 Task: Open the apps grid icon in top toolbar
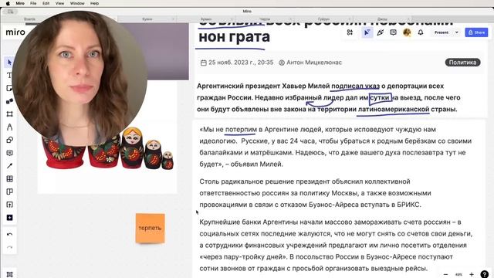[350, 32]
